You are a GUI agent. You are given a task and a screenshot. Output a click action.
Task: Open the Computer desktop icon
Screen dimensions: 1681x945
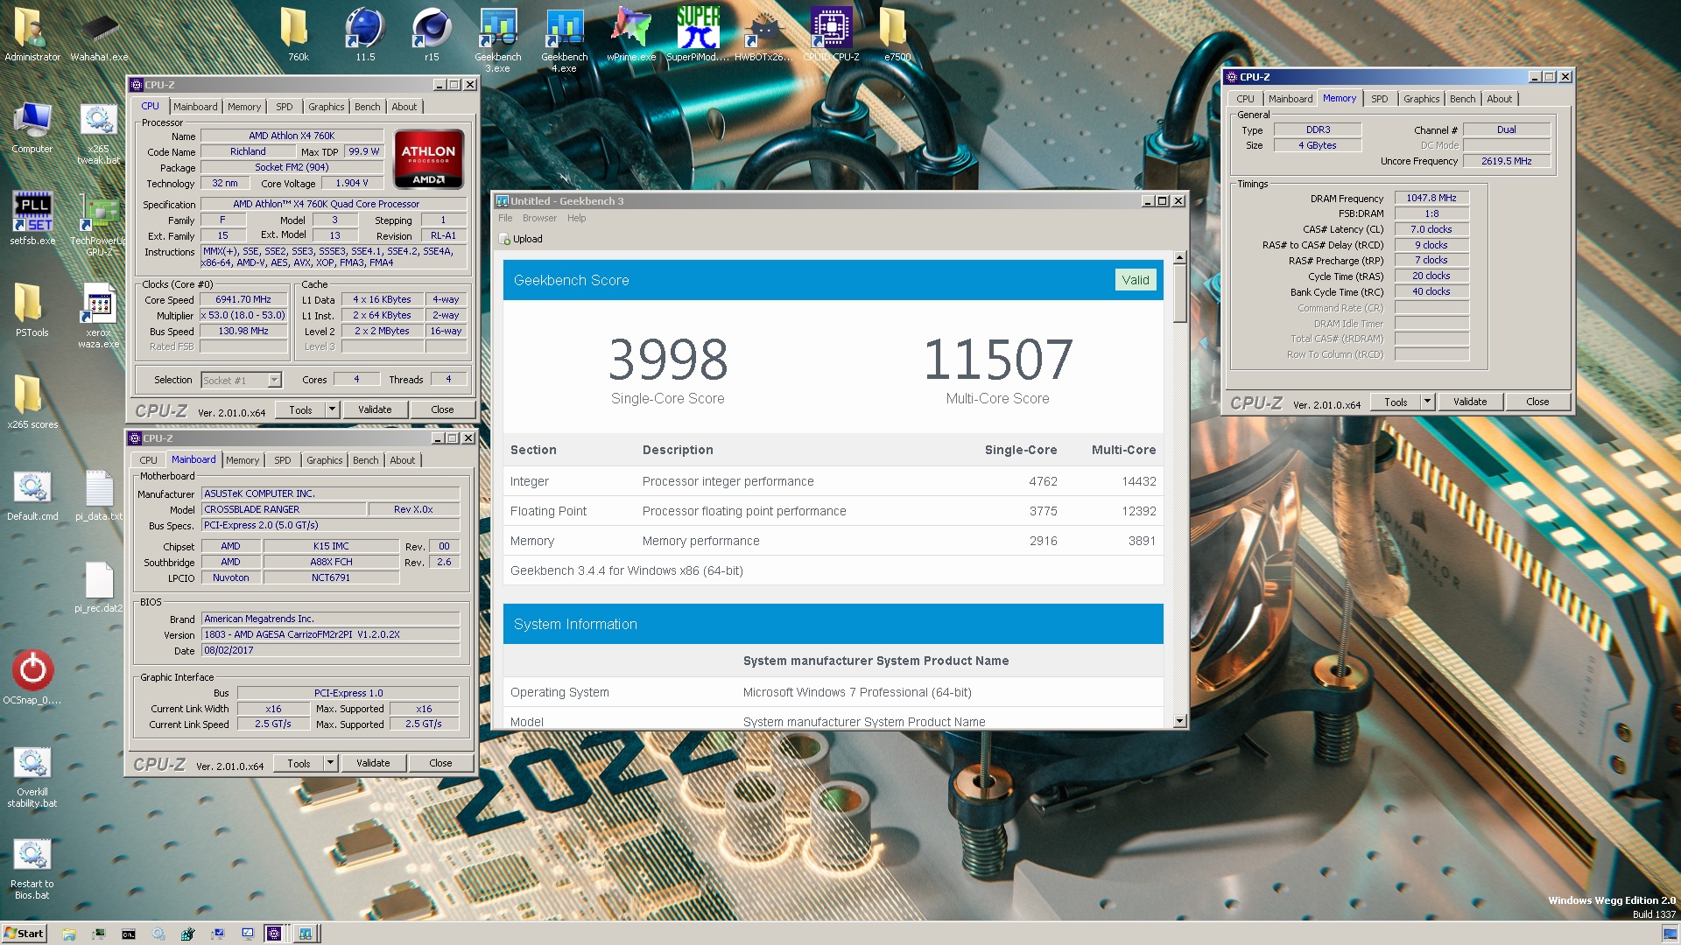(32, 128)
